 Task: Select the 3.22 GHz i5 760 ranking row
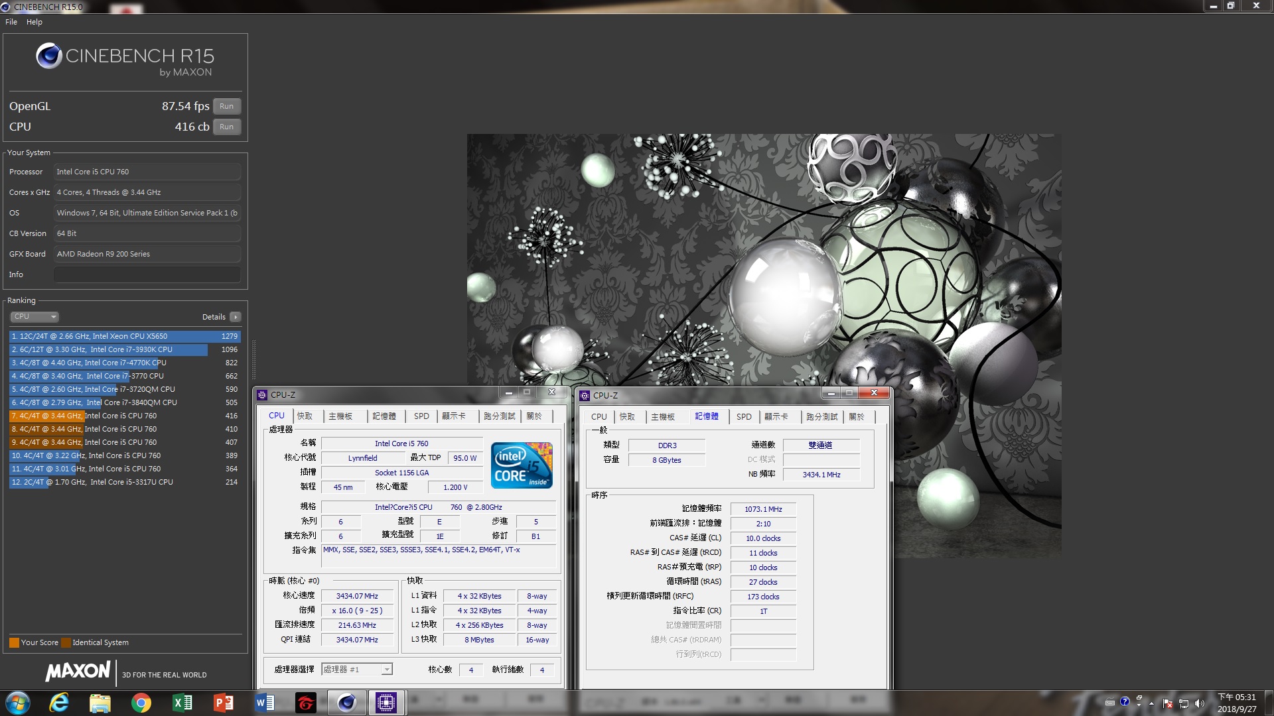pos(124,455)
